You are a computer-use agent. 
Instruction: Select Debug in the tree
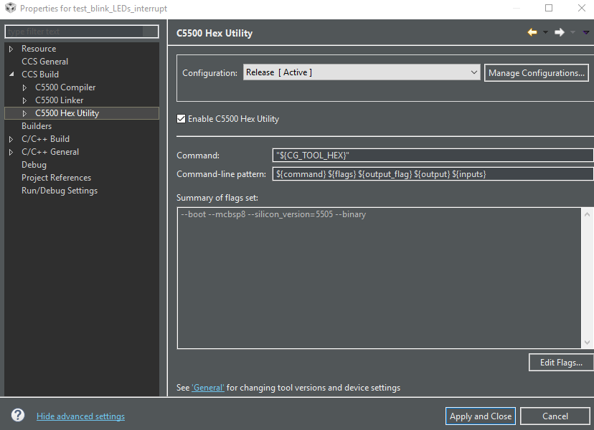34,165
